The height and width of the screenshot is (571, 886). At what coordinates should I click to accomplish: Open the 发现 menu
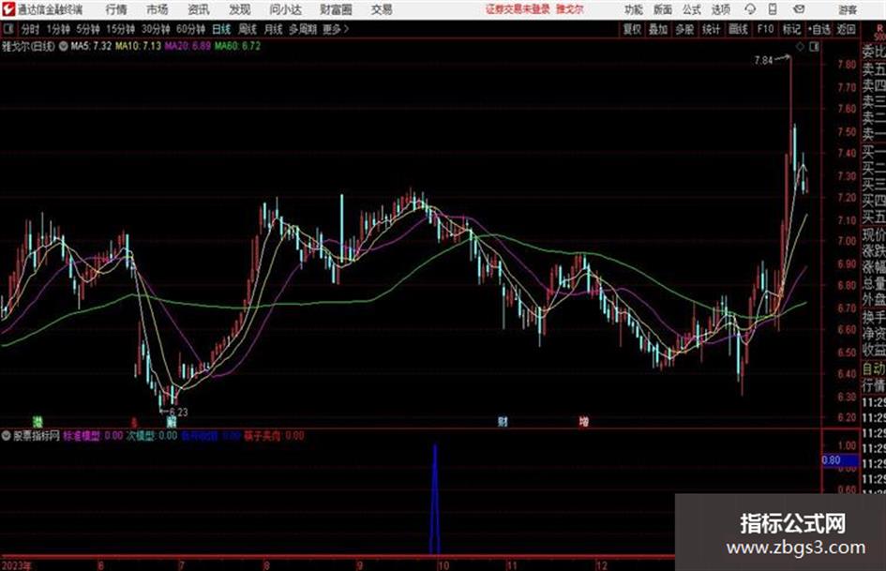click(240, 9)
